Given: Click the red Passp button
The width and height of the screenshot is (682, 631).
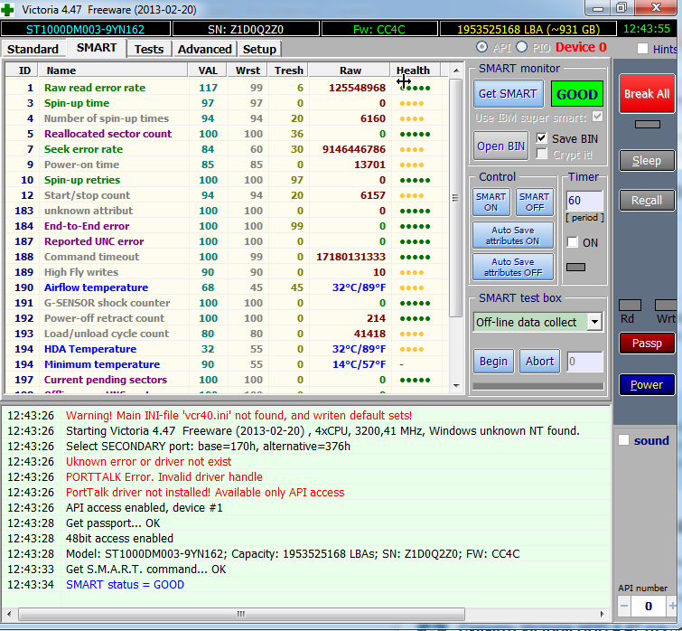Looking at the screenshot, I should coord(647,343).
